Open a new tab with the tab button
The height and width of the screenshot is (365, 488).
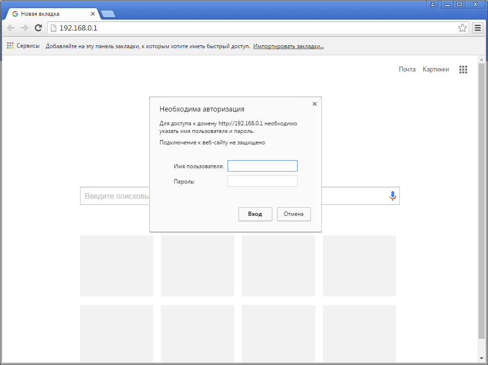click(108, 14)
